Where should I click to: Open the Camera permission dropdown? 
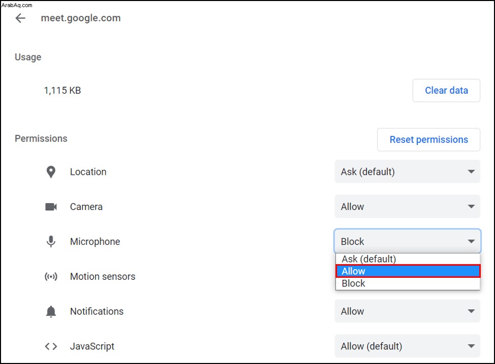[407, 206]
